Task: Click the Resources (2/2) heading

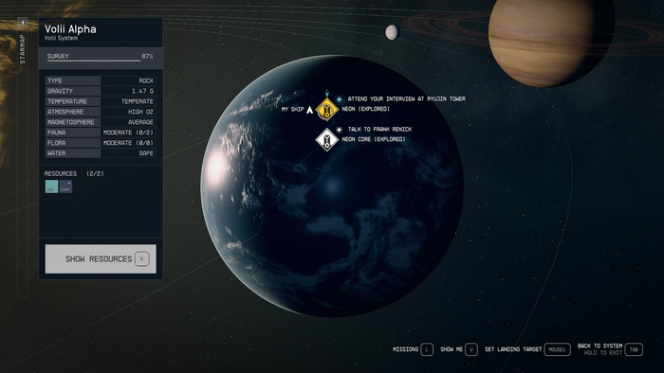Action: pyautogui.click(x=74, y=173)
